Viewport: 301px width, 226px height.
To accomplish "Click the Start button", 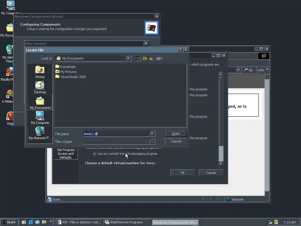I will point(9,222).
